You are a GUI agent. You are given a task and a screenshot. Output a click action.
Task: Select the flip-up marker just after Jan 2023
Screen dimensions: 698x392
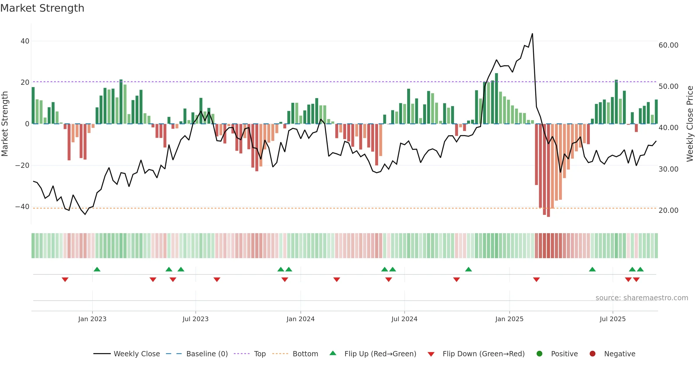coord(97,269)
